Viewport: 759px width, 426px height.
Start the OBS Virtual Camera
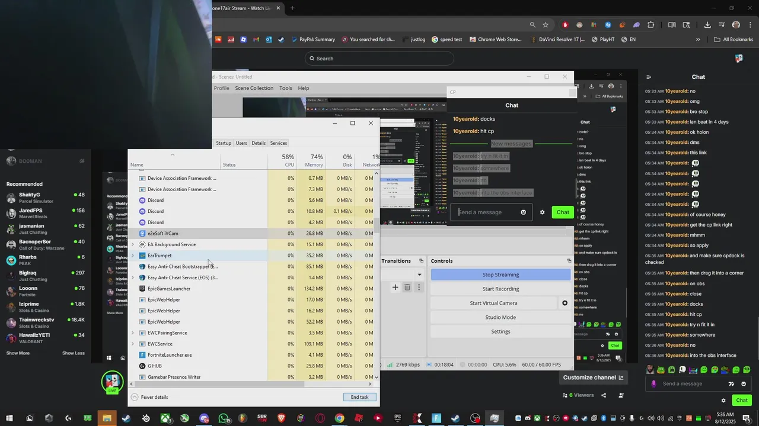point(493,303)
